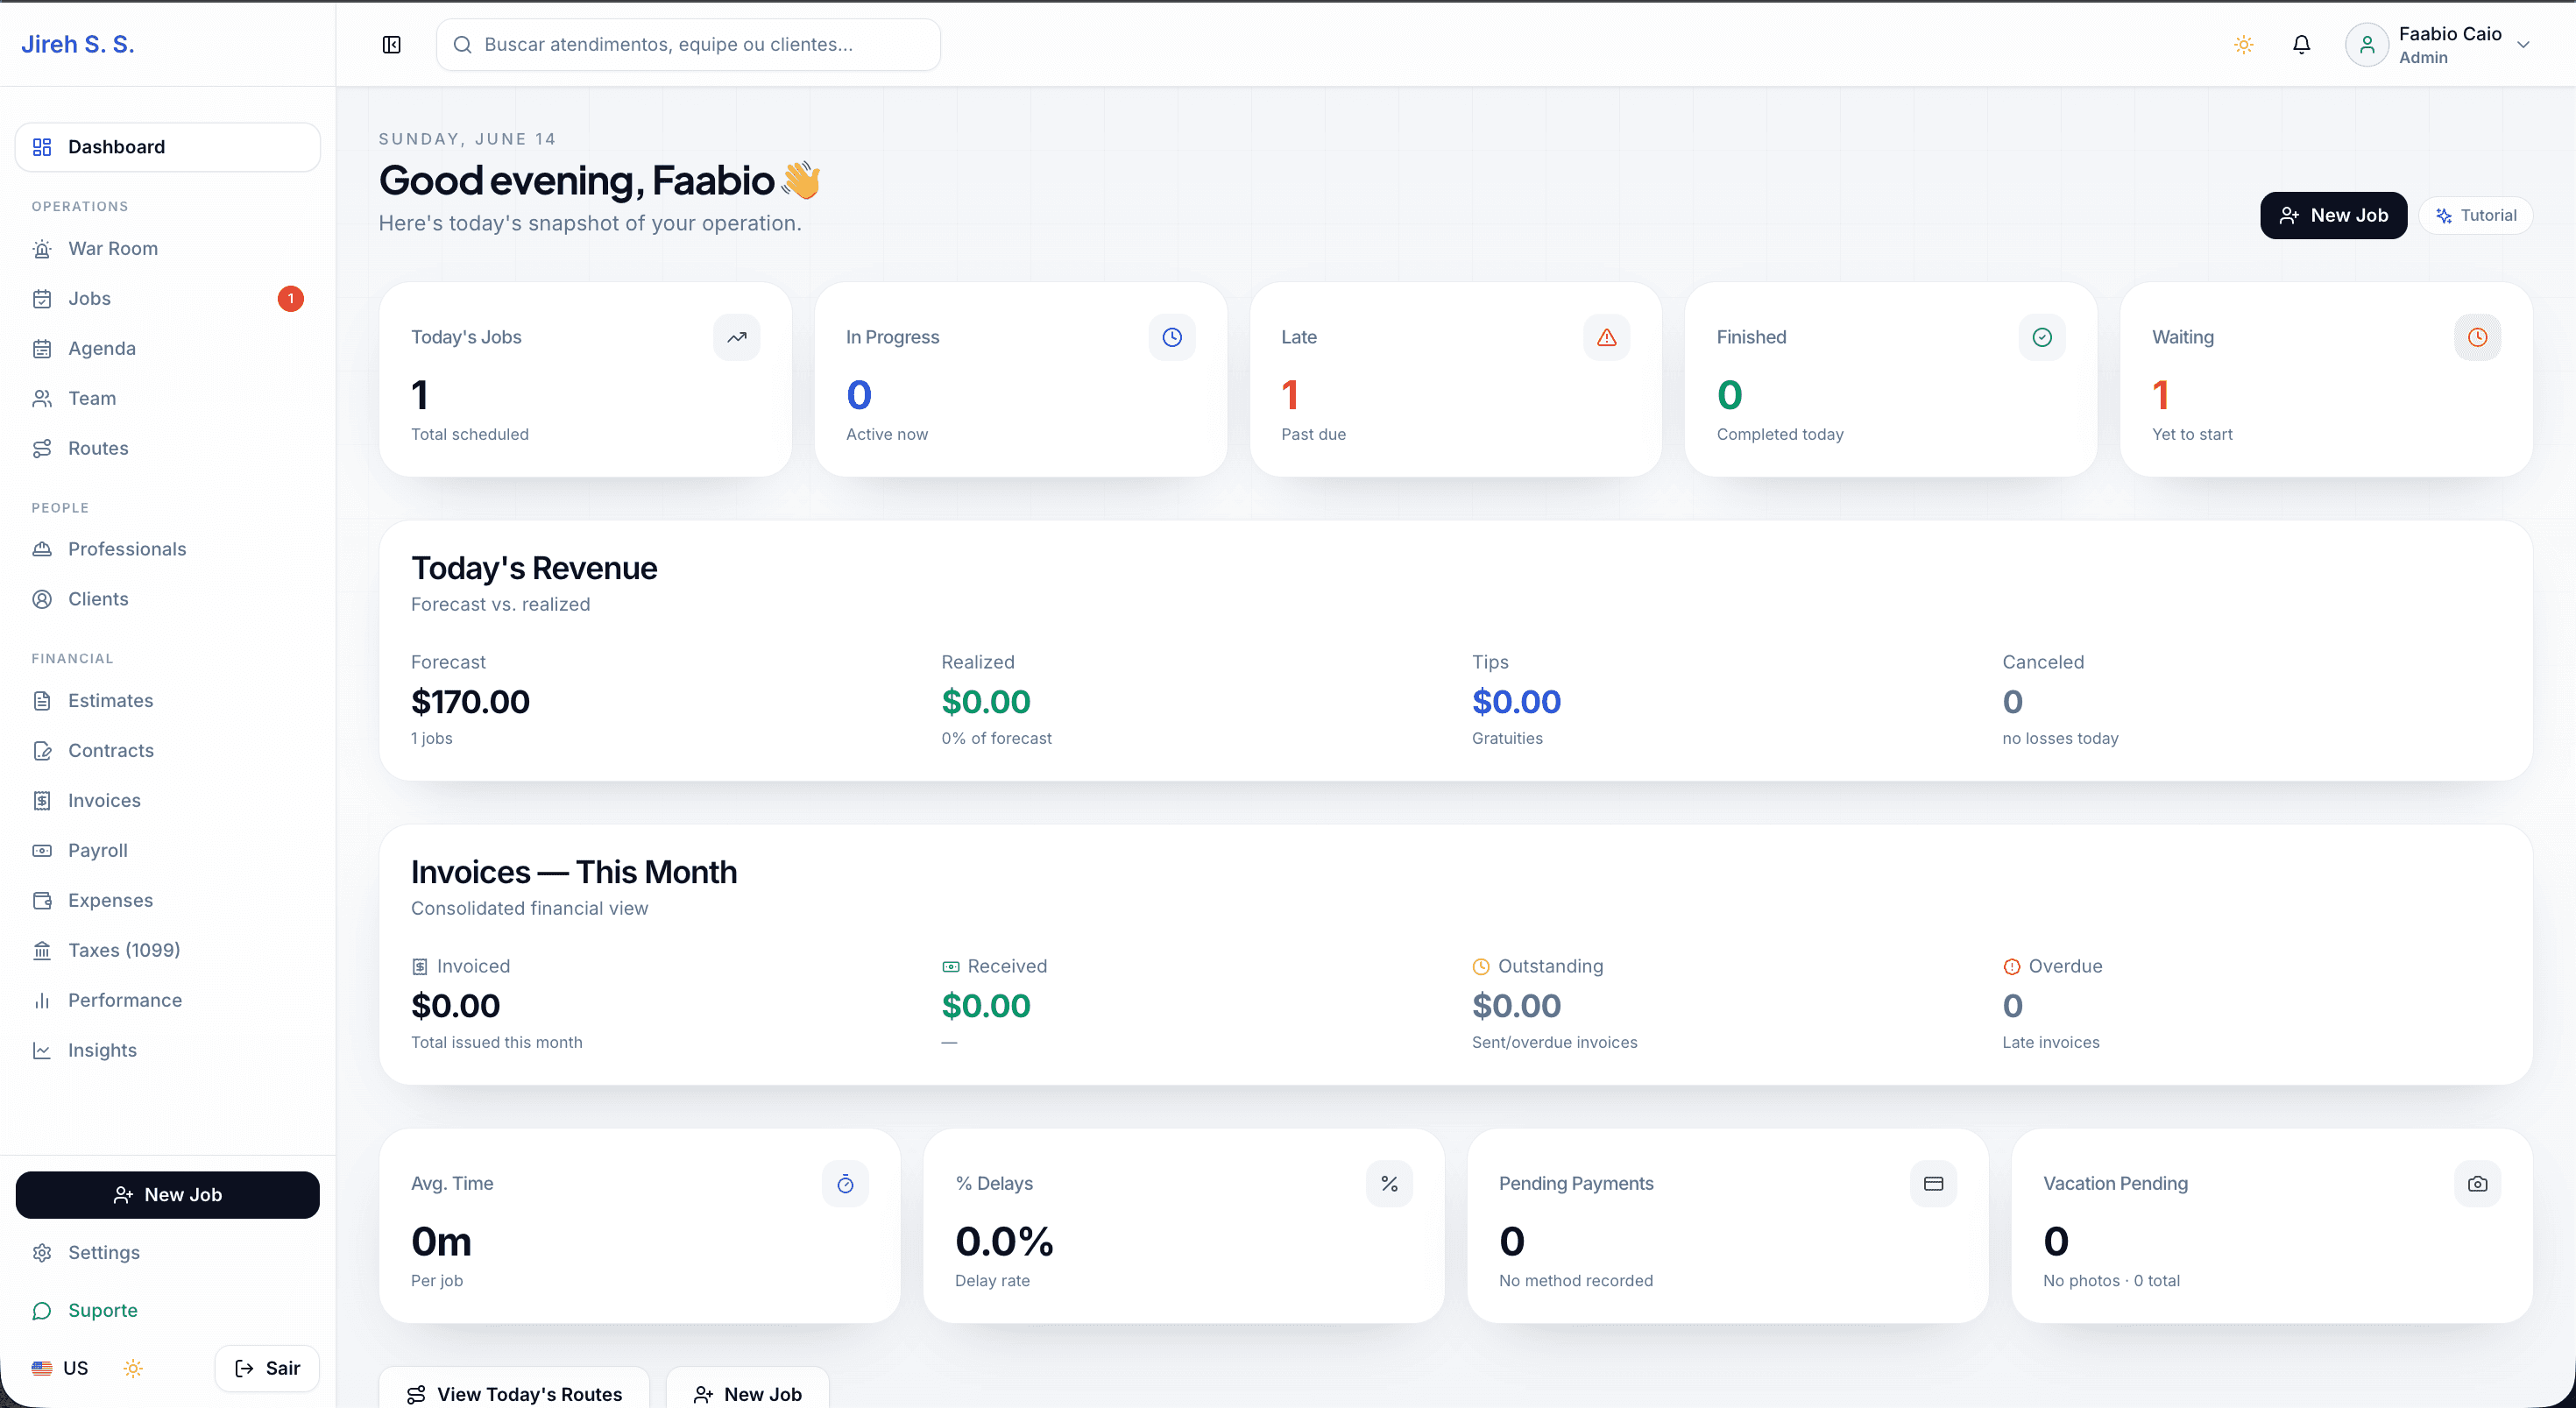
Task: Open Routes in sidebar
Action: [x=168, y=448]
